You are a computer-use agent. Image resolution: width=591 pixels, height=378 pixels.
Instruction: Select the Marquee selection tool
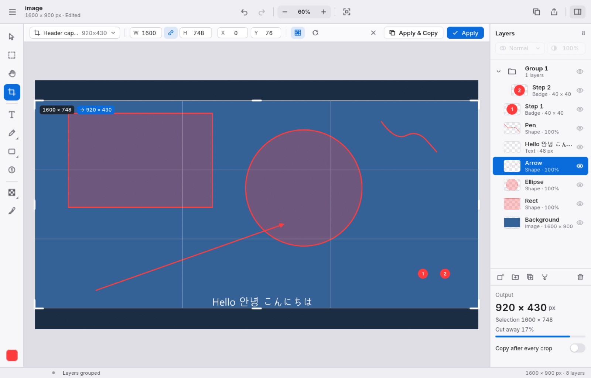pos(12,55)
